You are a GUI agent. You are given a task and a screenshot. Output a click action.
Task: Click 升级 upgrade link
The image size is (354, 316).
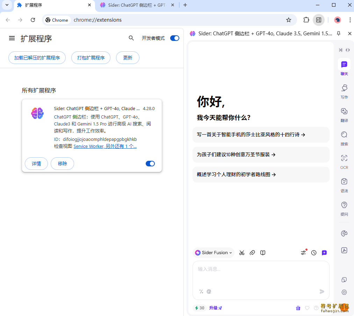tap(215, 308)
